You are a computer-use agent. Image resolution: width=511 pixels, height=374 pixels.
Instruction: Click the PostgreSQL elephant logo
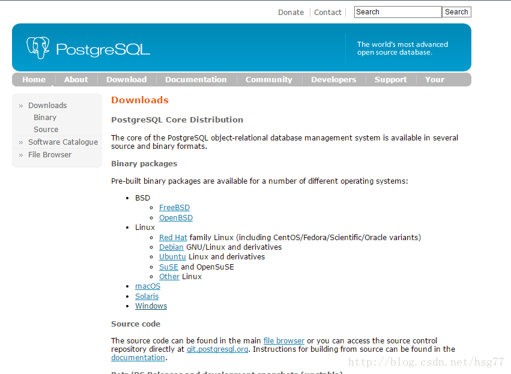[38, 47]
